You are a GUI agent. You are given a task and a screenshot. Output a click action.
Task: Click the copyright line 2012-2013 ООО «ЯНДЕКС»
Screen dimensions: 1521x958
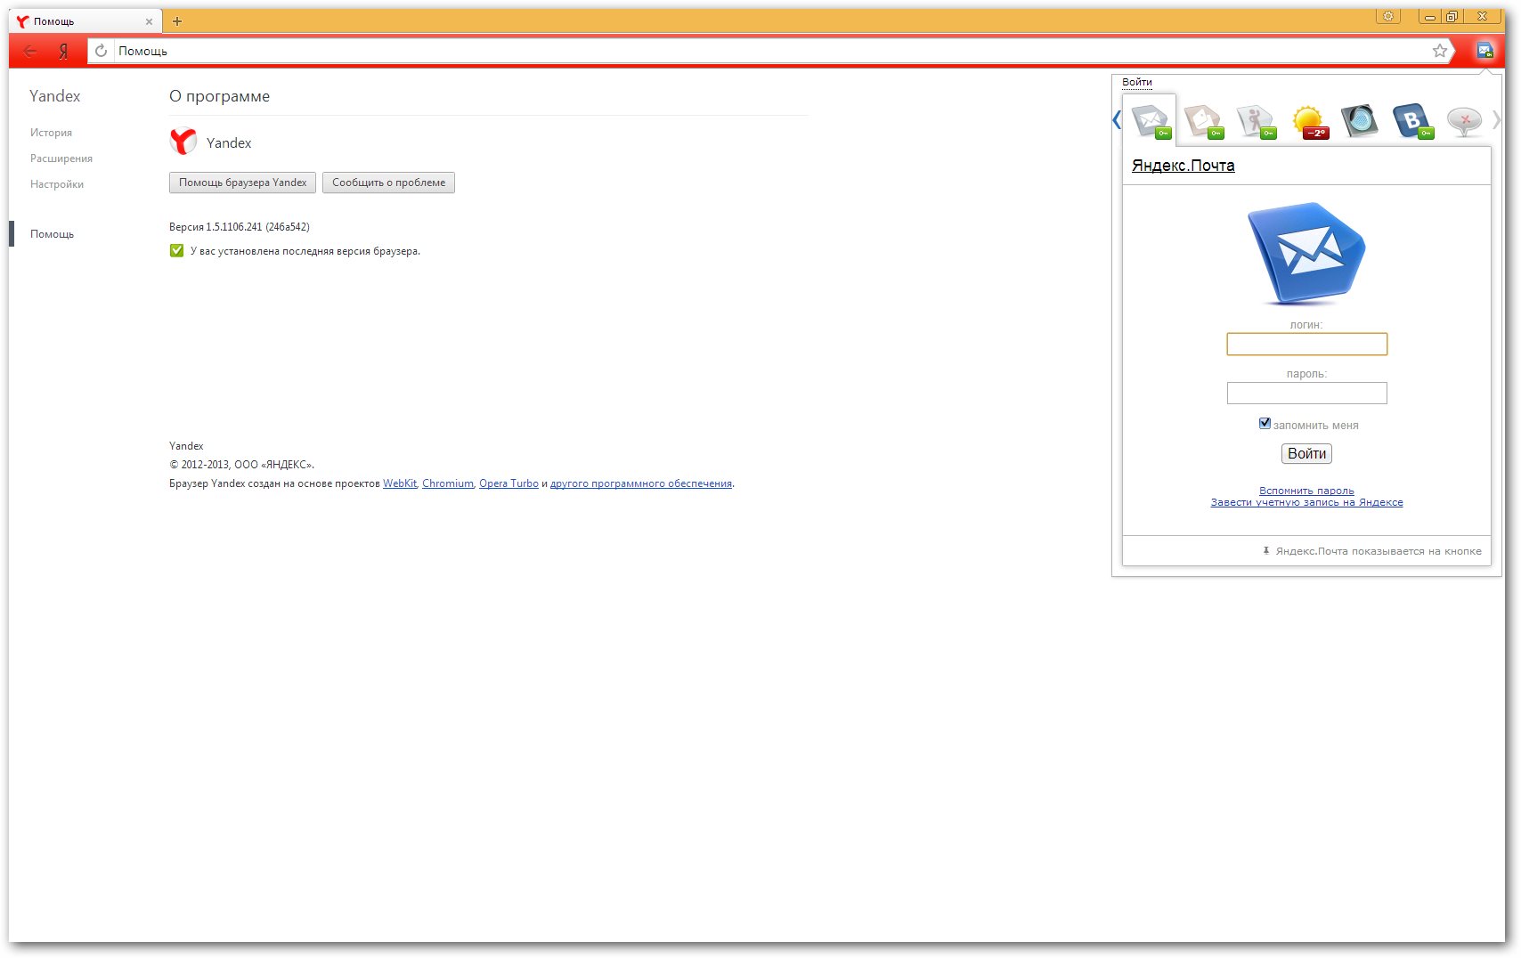pos(241,465)
